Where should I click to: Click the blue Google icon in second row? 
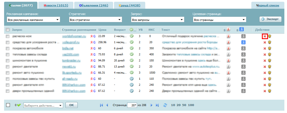tap(243, 42)
